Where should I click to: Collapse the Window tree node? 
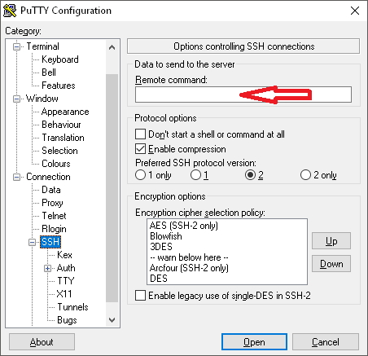(x=16, y=99)
